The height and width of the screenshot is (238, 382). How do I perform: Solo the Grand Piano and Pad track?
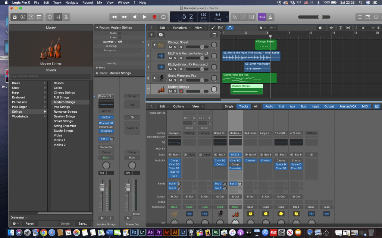[x=175, y=80]
